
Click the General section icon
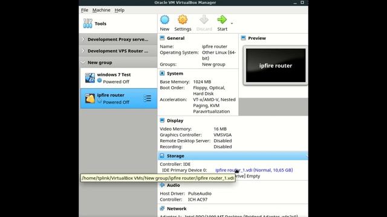[x=162, y=38]
